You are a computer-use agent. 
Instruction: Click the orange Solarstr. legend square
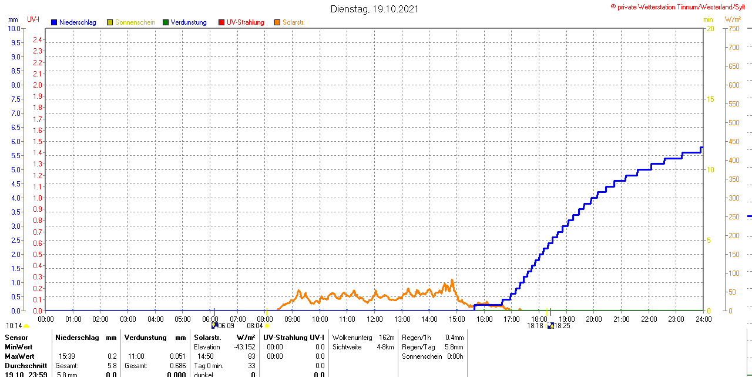tap(277, 22)
